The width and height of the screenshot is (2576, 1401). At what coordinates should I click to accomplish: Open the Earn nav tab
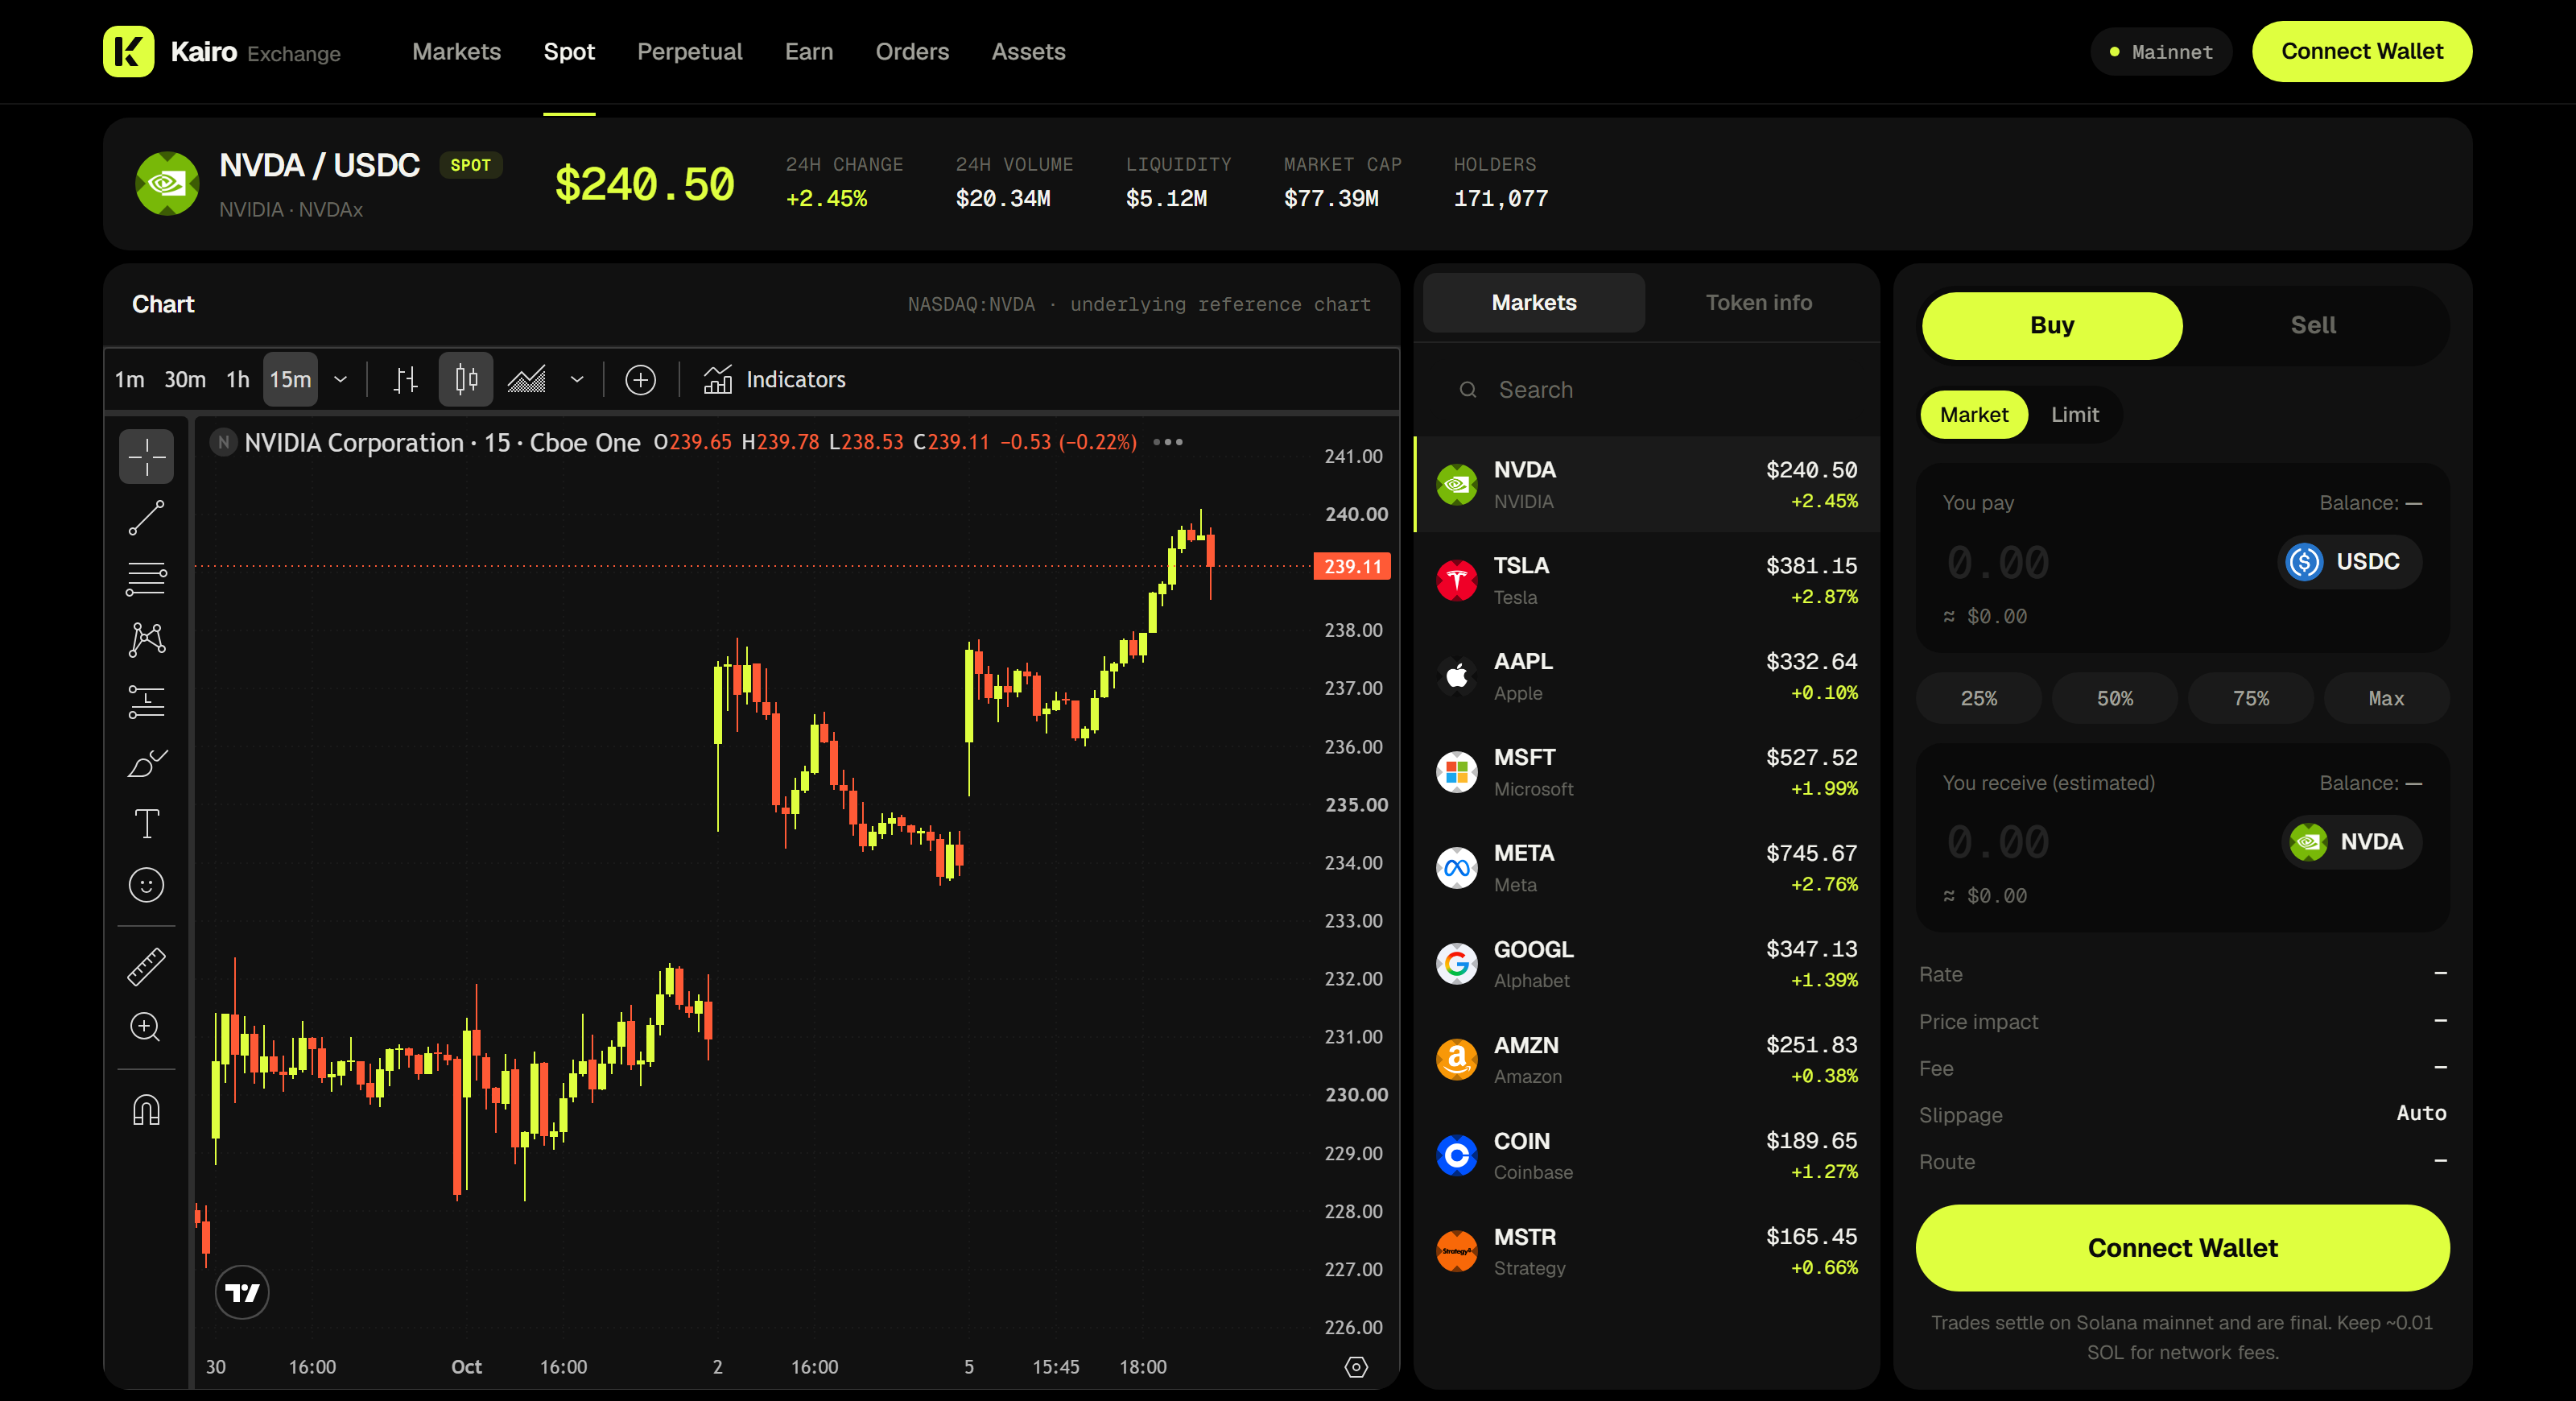pyautogui.click(x=808, y=51)
